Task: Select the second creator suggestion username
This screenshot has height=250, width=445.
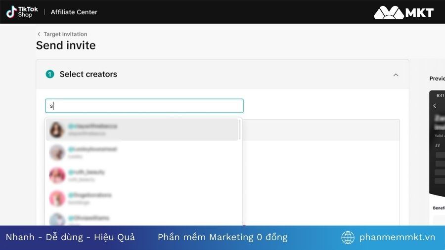Action: 92,149
